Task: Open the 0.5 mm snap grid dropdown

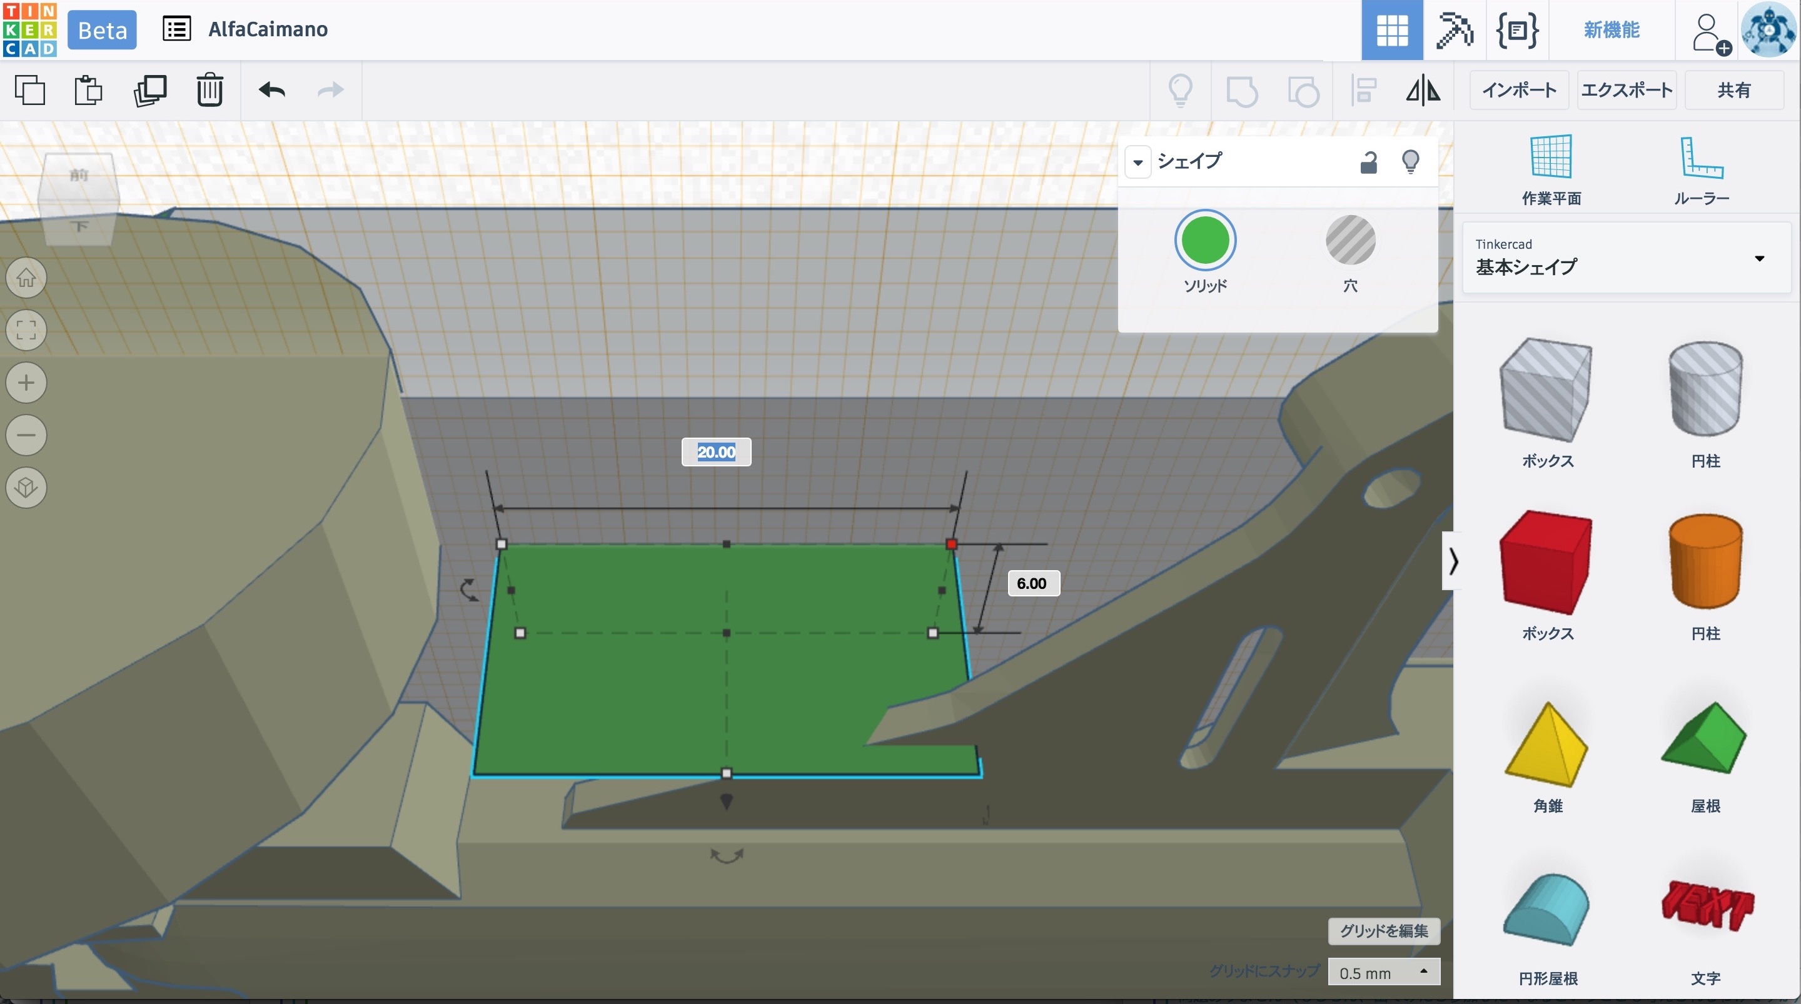Action: (x=1383, y=972)
